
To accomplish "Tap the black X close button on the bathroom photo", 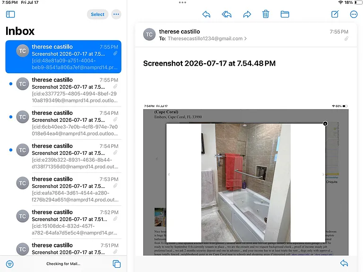I will pos(325,124).
